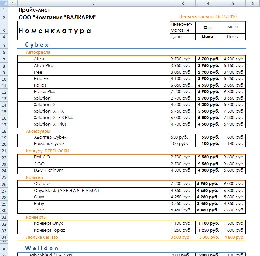Image resolution: width=260 pixels, height=256 pixels.
Task: Click the Welldon section heading
Action: tap(42, 248)
